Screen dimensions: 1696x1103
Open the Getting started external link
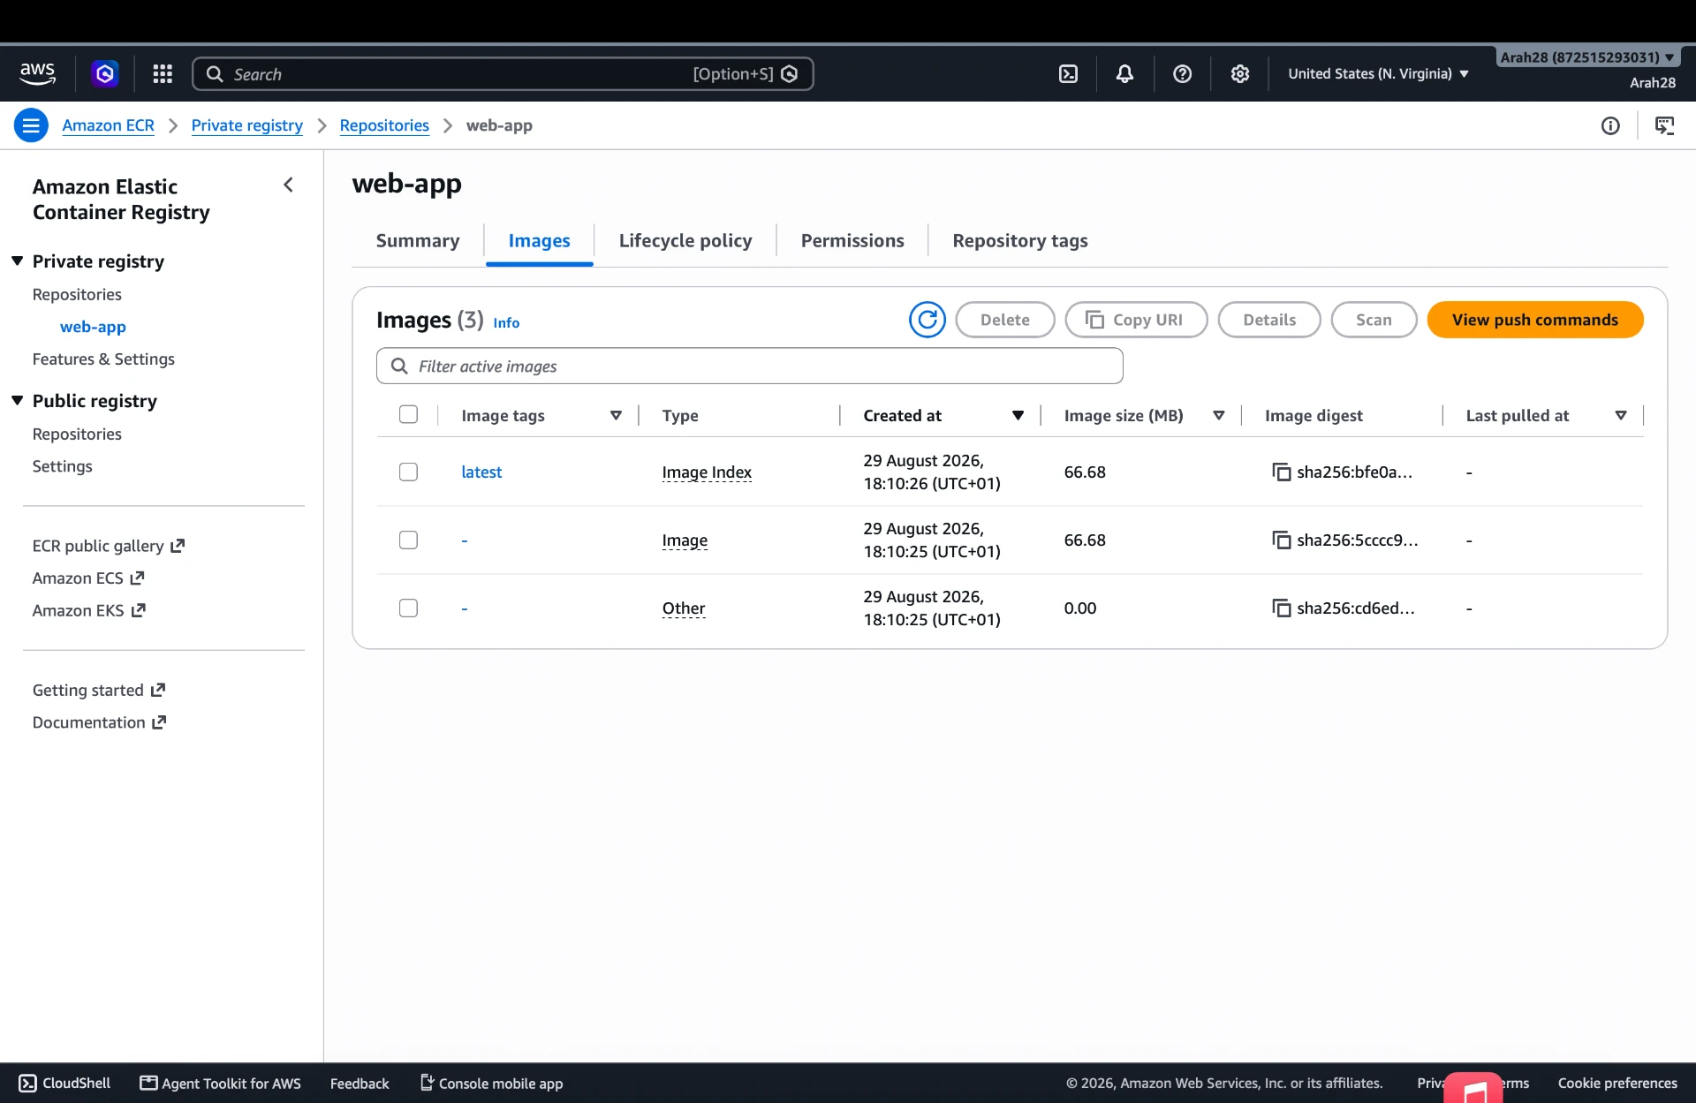99,691
